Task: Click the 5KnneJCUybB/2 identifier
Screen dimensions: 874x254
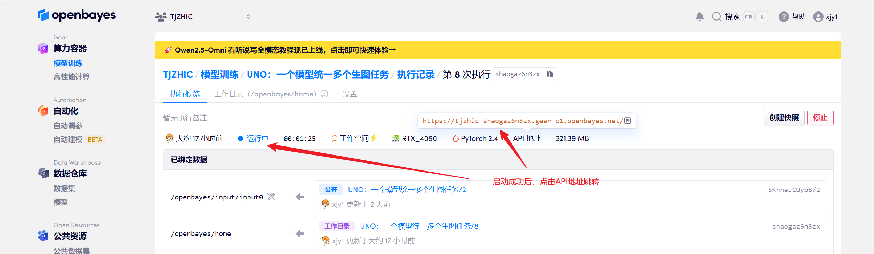Action: click(x=794, y=190)
